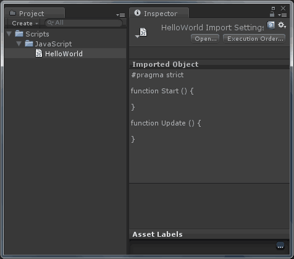The image size is (294, 259).
Task: Click the Execution Order... button
Action: coord(254,39)
